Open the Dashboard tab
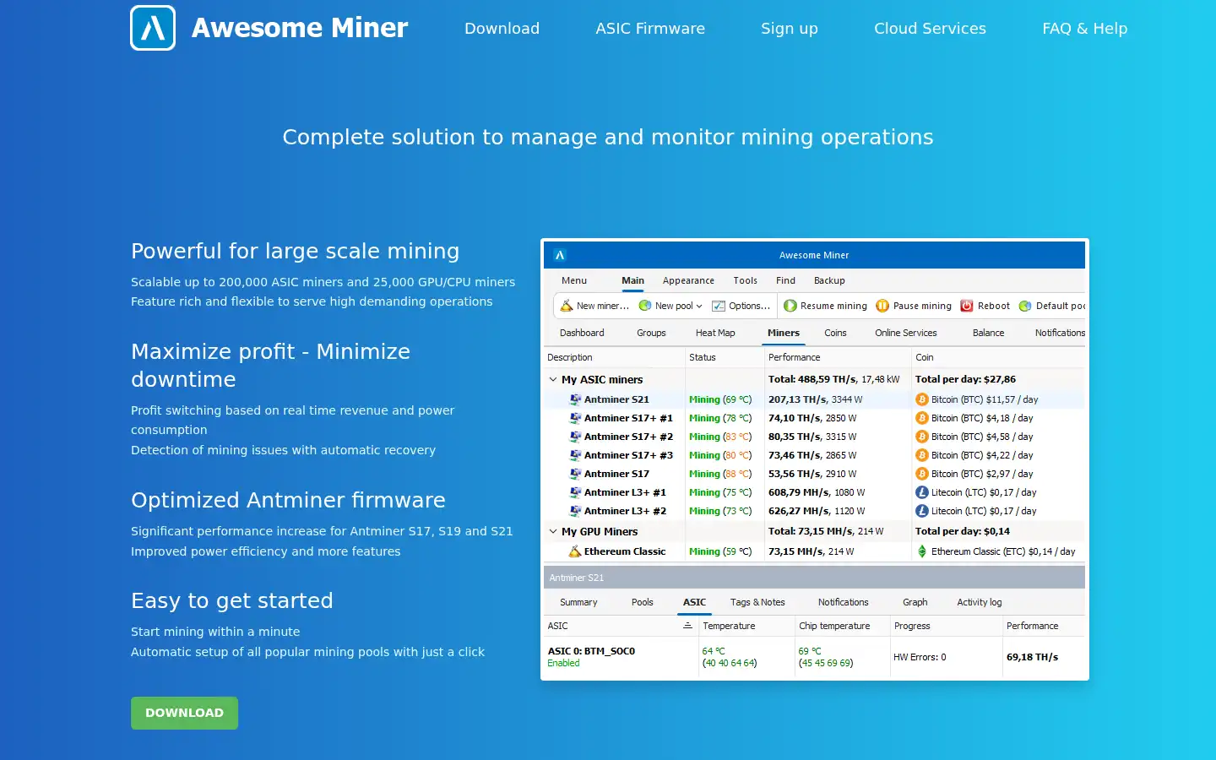The height and width of the screenshot is (760, 1216). pos(582,333)
